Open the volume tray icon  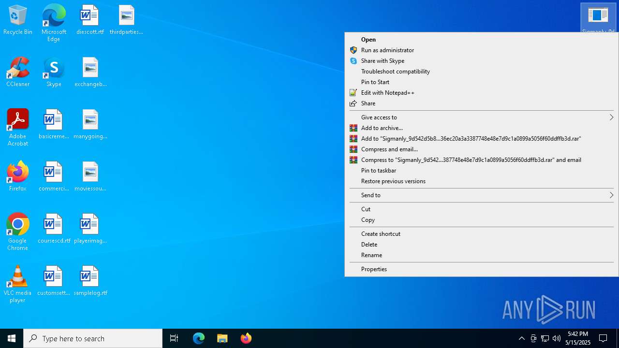pyautogui.click(x=557, y=338)
